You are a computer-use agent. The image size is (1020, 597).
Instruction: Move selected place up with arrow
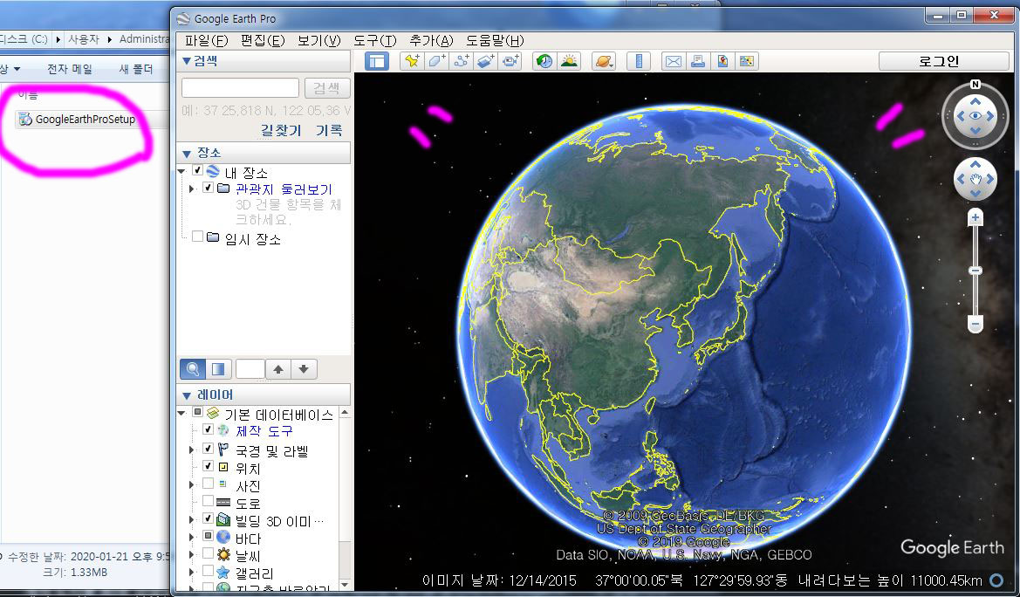click(278, 369)
